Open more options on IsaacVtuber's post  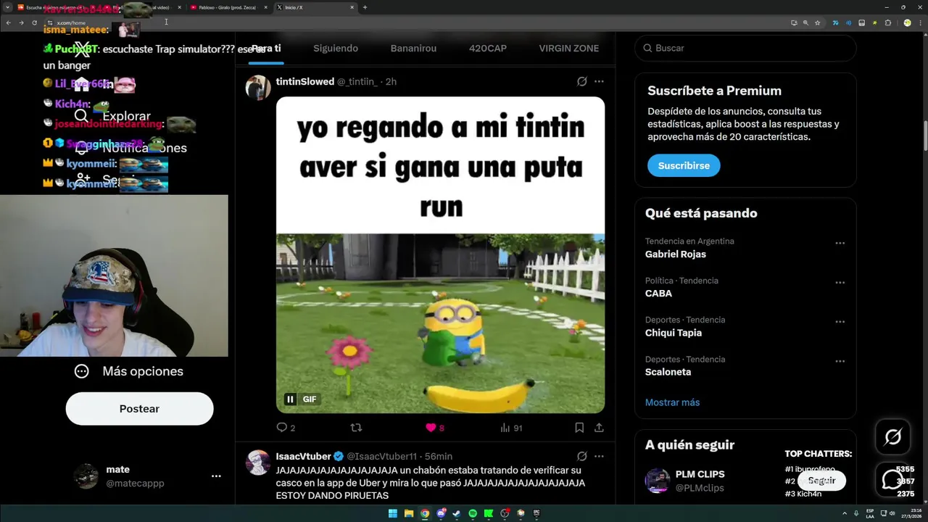(599, 457)
